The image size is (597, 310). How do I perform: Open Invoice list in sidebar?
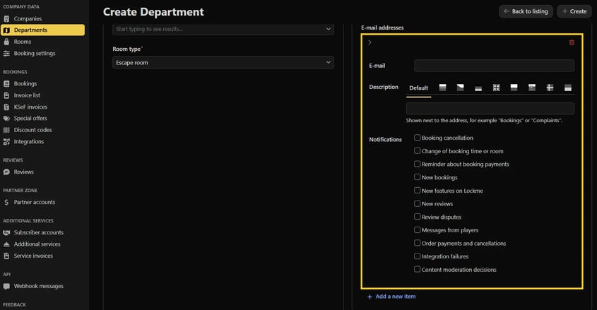click(x=27, y=95)
